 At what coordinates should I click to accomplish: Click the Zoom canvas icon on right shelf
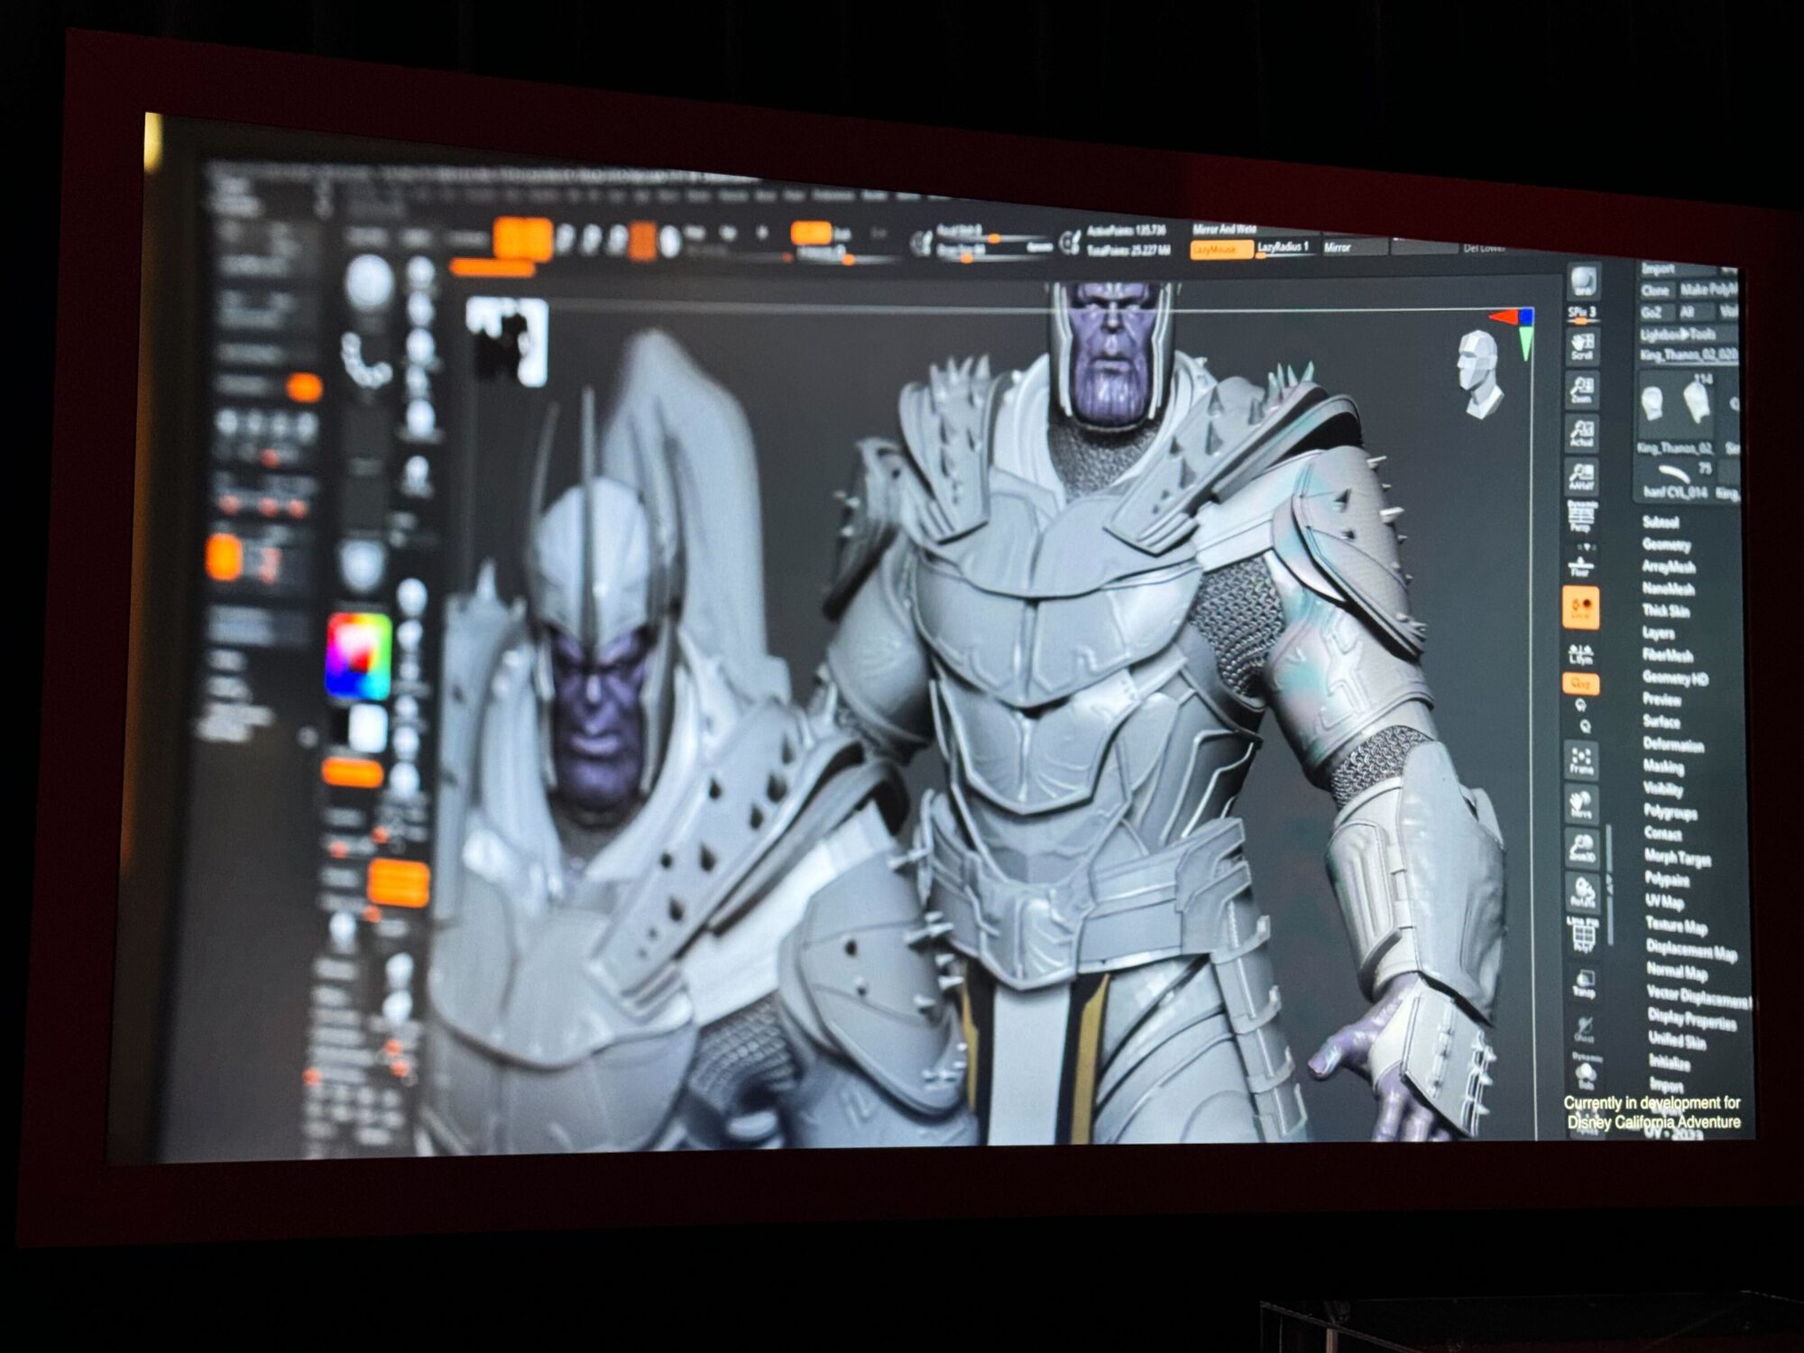1582,390
